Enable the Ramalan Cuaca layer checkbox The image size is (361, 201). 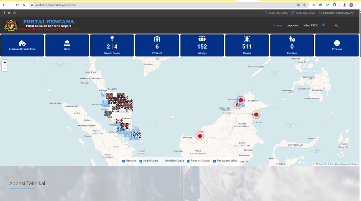coord(163,161)
